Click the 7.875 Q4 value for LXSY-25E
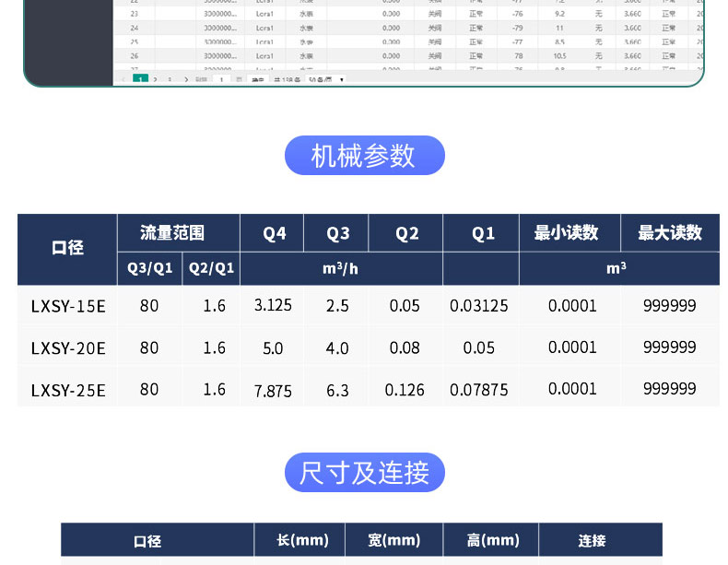728x565 pixels. coord(273,391)
